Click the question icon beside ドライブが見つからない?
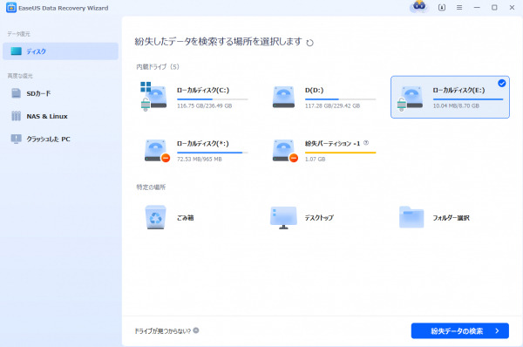 pos(196,330)
